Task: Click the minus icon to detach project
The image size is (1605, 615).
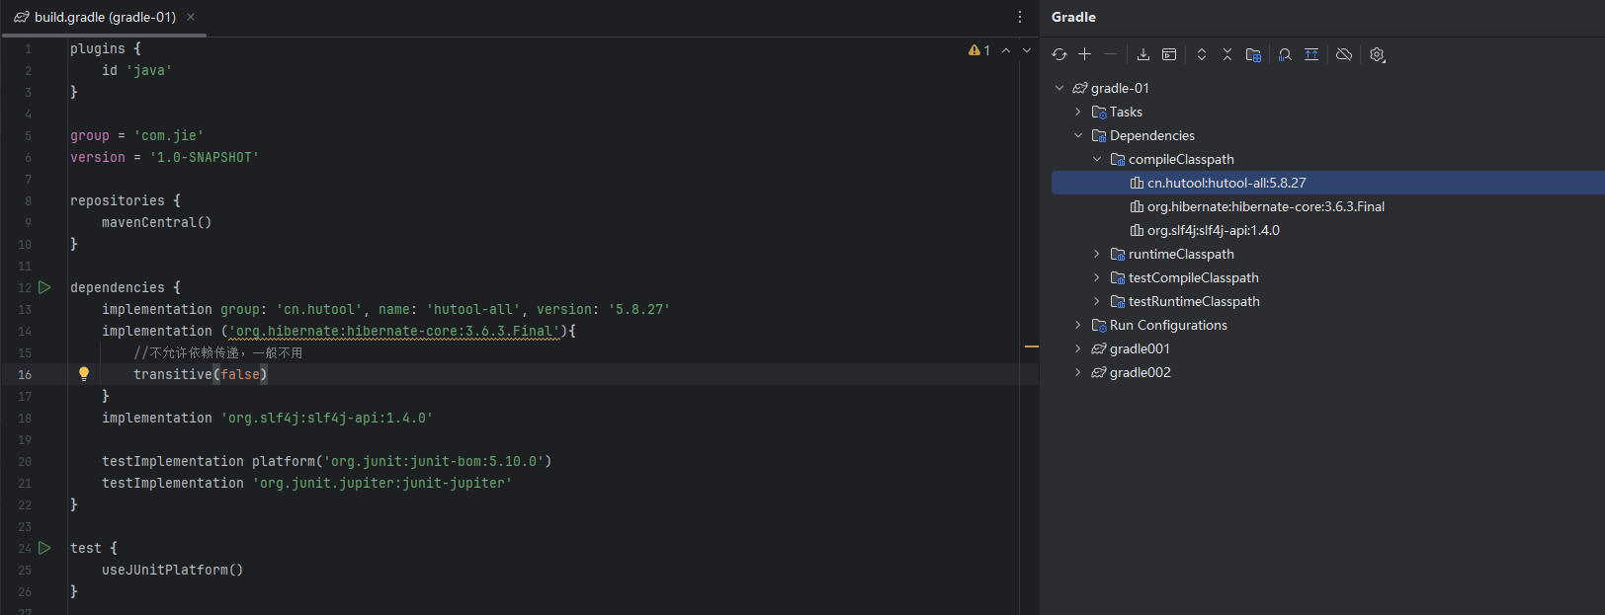Action: [1110, 54]
